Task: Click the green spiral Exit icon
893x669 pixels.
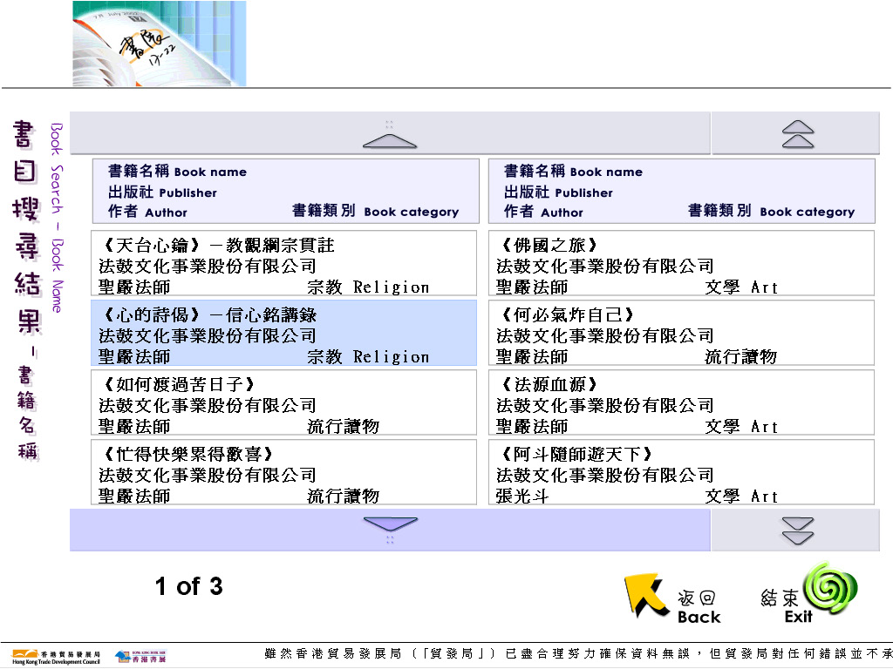Action: tap(830, 587)
